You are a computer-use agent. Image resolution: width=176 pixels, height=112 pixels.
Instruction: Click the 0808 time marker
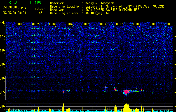136,24
